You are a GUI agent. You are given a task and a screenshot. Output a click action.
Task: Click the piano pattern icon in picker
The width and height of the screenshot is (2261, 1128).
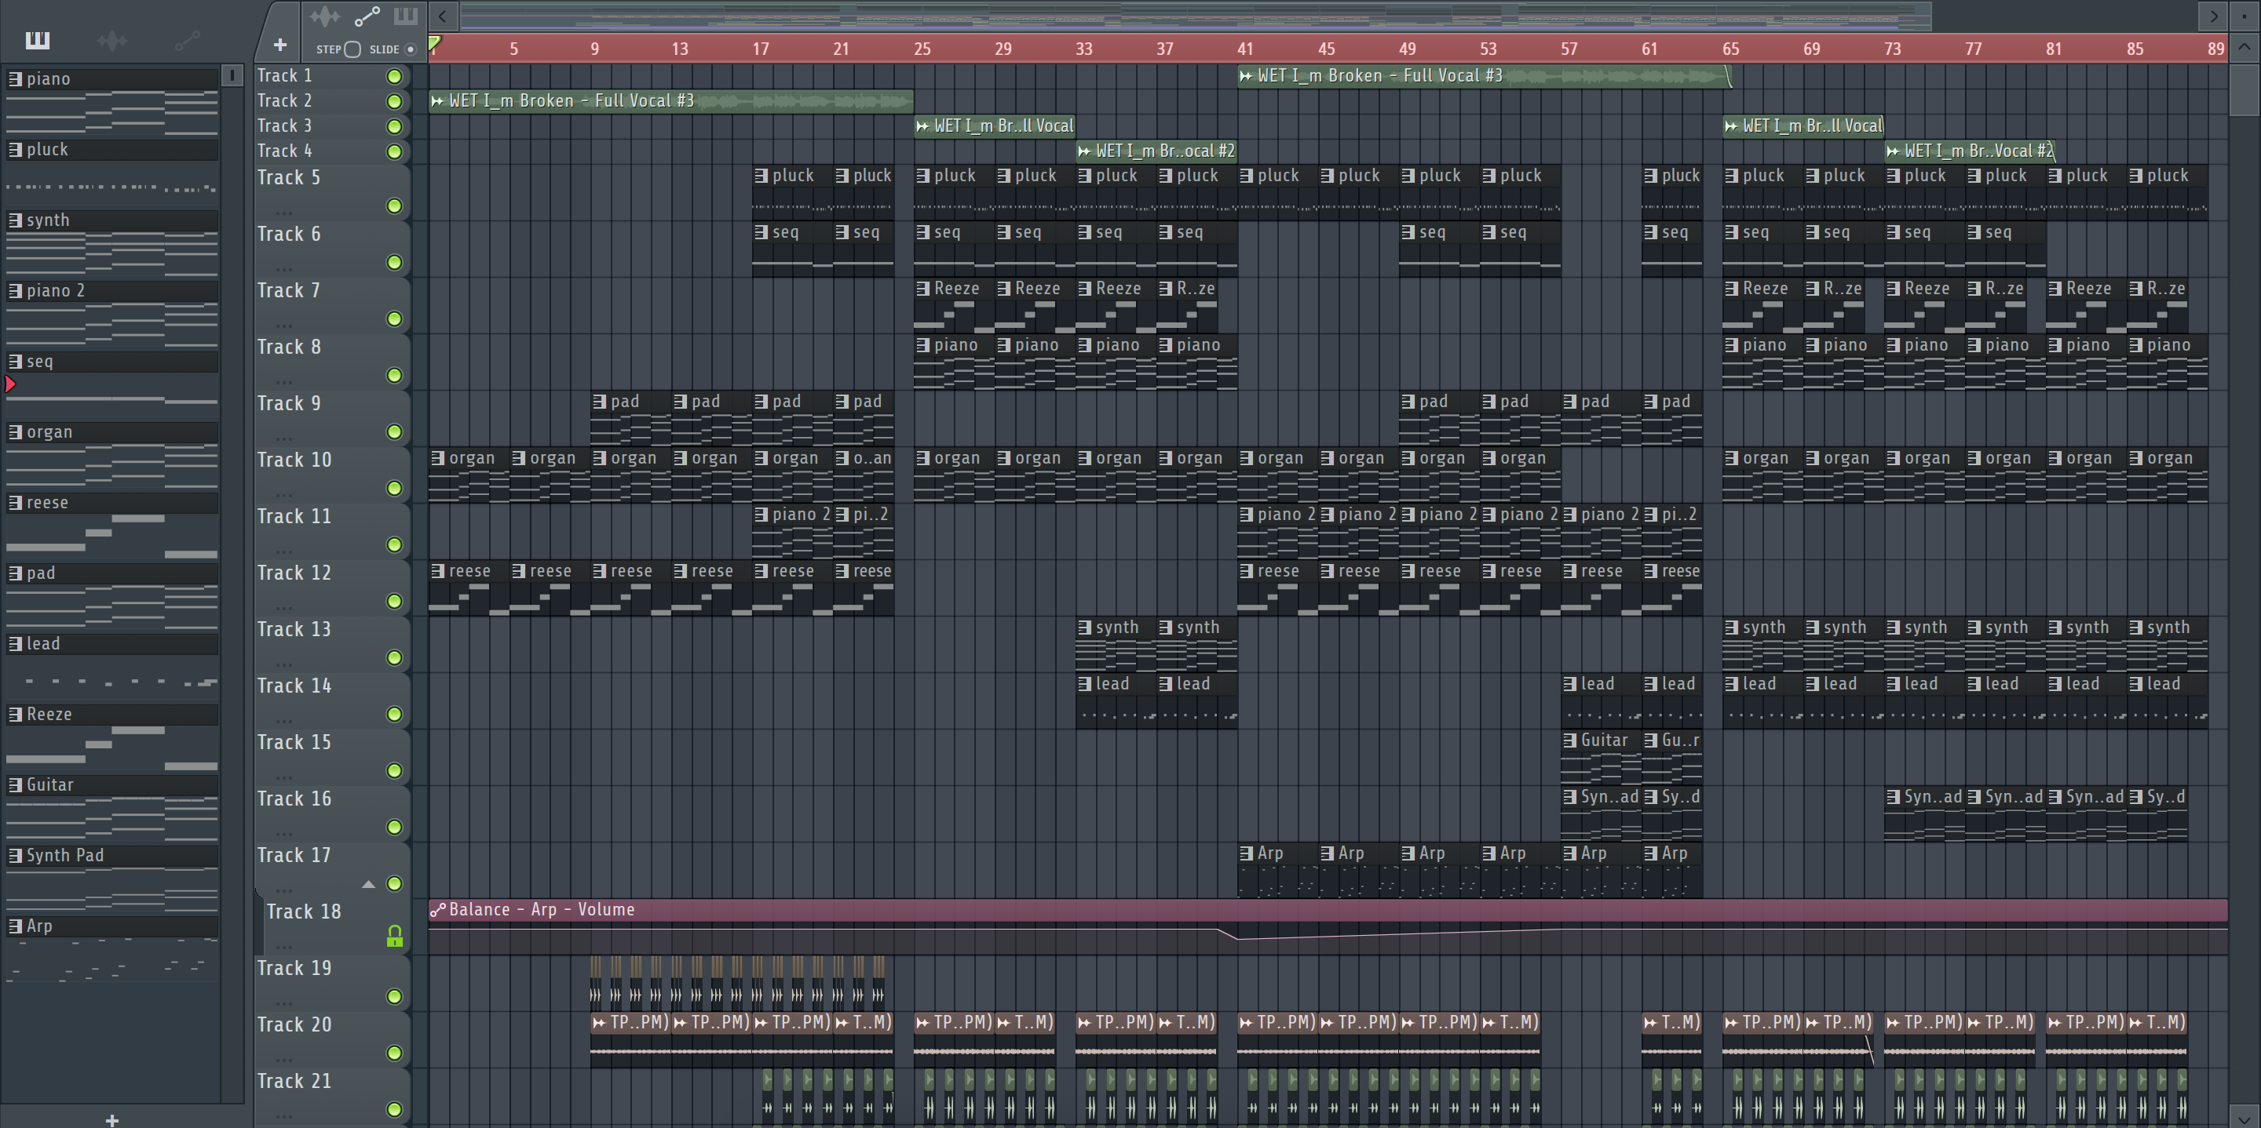15,79
